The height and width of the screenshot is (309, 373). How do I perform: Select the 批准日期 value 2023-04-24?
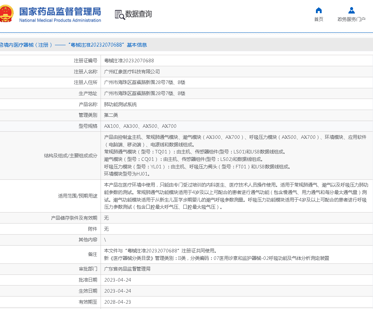click(x=118, y=280)
